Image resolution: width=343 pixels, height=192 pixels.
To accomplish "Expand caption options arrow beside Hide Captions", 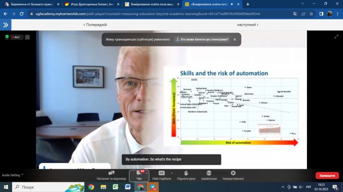I will click(x=172, y=173).
